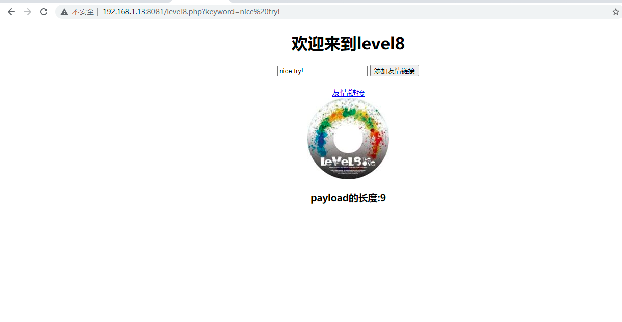Open the 友情链接 hyperlink
Image resolution: width=622 pixels, height=322 pixels.
click(x=348, y=93)
